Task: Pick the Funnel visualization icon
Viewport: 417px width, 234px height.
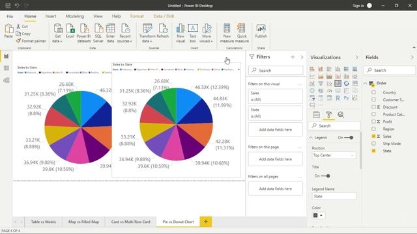Action: click(x=321, y=83)
